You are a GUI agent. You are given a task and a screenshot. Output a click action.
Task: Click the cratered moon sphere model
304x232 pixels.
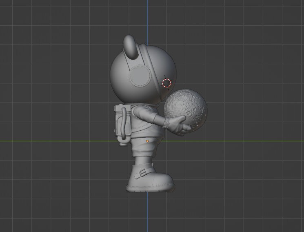185,110
